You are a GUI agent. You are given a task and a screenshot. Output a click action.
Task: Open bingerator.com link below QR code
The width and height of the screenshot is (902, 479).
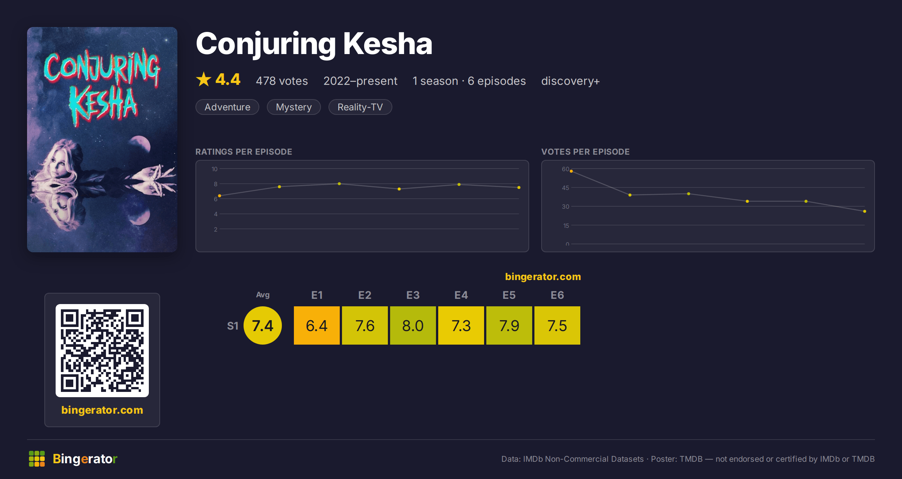pos(102,410)
